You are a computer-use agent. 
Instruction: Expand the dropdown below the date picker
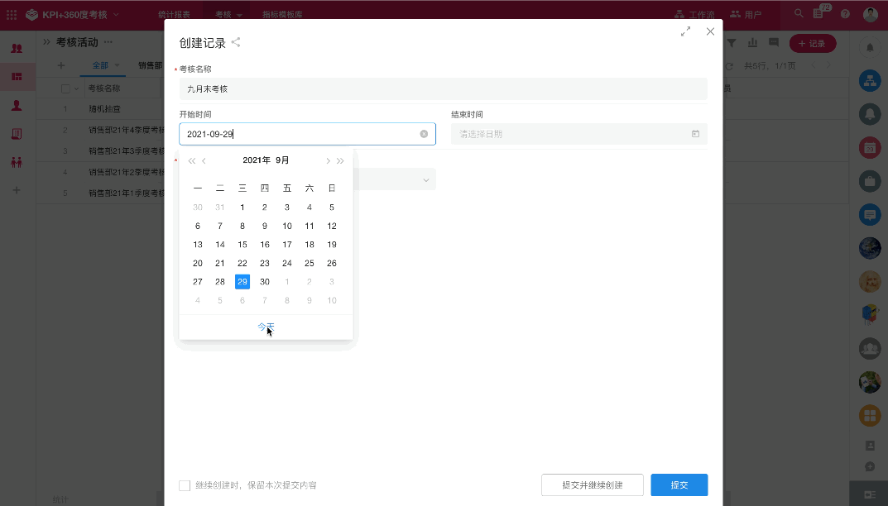[426, 179]
